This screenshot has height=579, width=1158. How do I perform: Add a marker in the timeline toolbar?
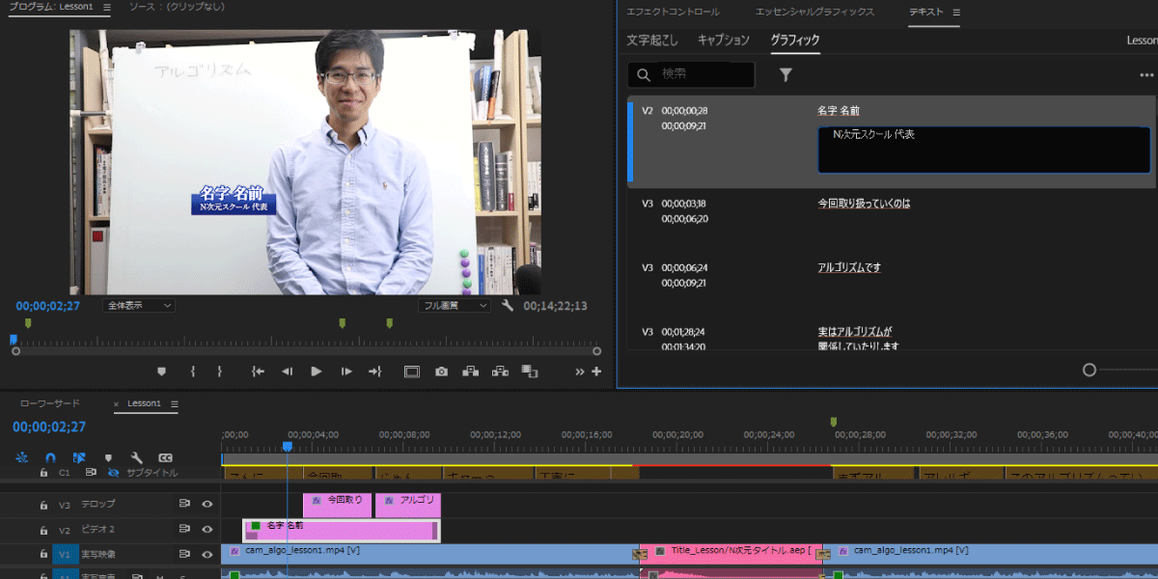108,457
